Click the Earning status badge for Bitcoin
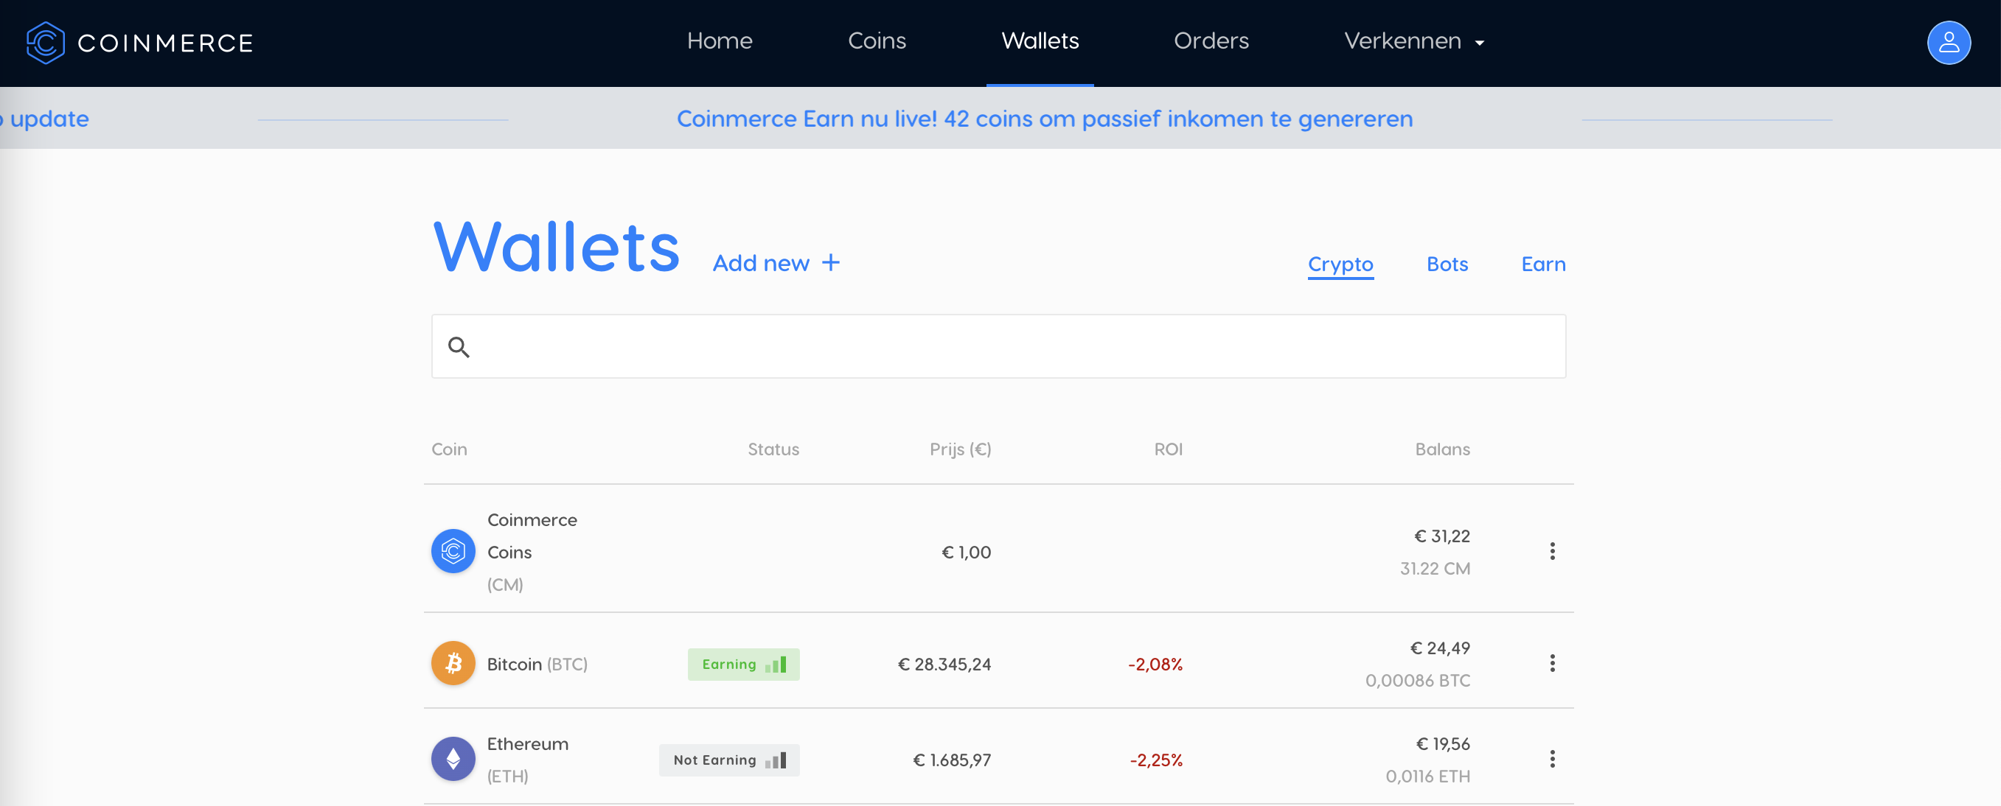Screen dimensions: 2001x806 (x=742, y=665)
